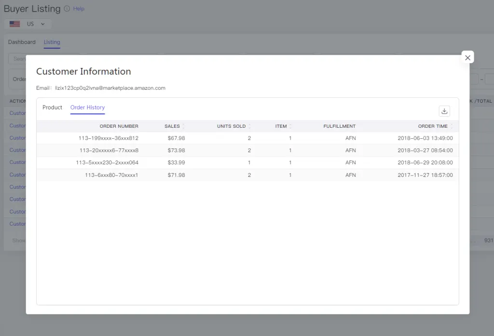Click the Listing tab
Screen dimensions: 494x336
52,42
